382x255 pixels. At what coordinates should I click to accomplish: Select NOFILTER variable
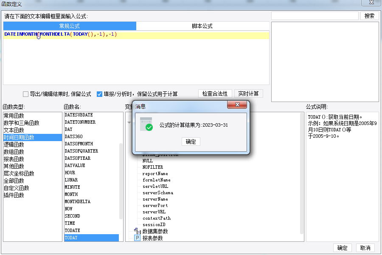(153, 167)
